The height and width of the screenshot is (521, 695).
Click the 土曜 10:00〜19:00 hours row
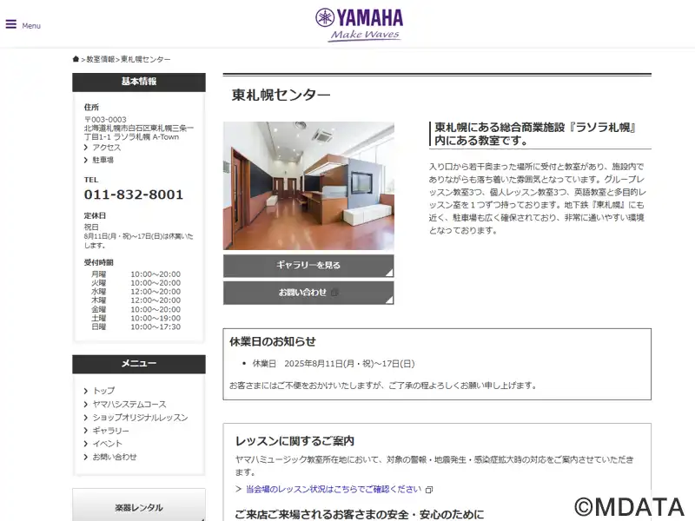coord(136,318)
